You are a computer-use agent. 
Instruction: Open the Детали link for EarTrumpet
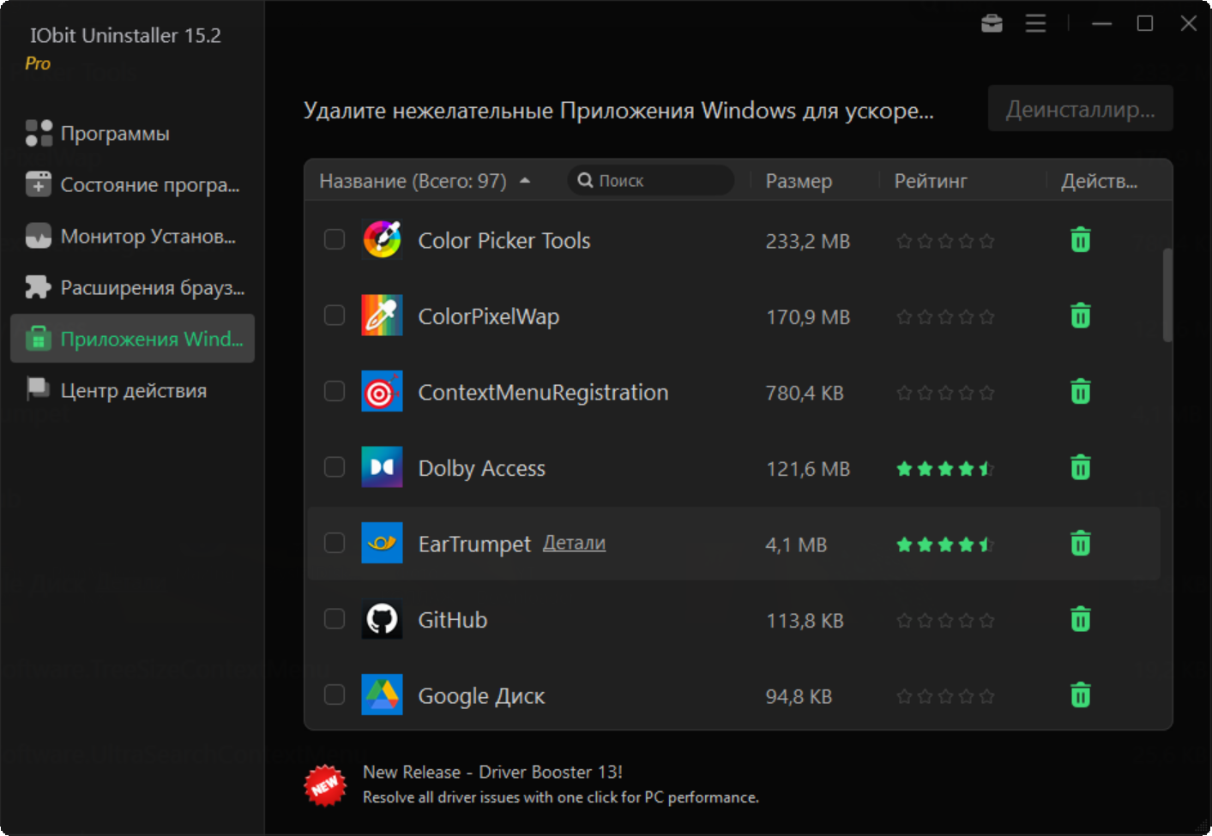[574, 543]
